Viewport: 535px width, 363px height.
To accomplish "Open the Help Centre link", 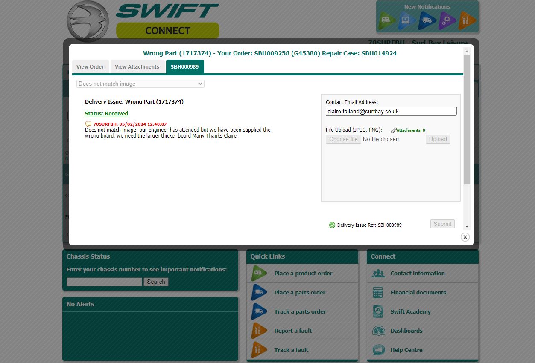I will [406, 350].
